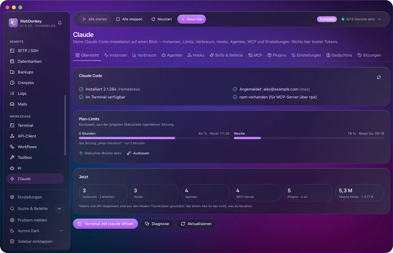Viewport: 393px width, 253px height.
Task: Open the KI robot entry
Action: (35, 168)
